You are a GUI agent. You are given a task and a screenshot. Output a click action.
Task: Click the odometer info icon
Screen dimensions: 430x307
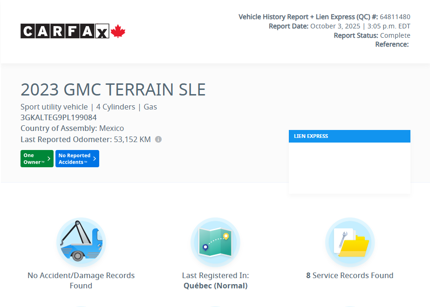(158, 139)
